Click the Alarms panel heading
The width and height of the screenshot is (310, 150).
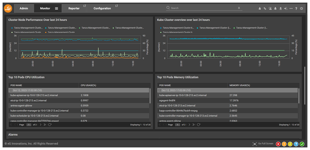(x=13, y=135)
